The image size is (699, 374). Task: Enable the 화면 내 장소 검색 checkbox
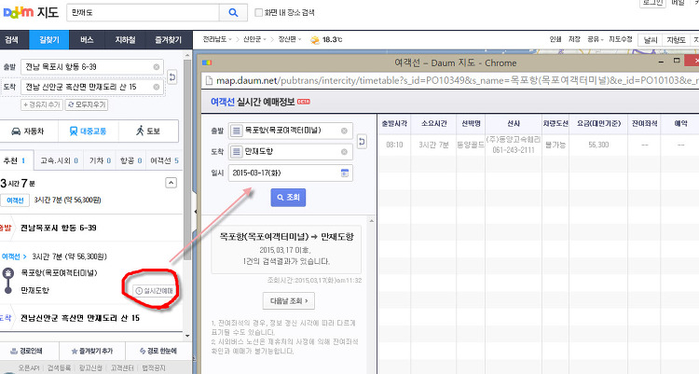click(259, 15)
